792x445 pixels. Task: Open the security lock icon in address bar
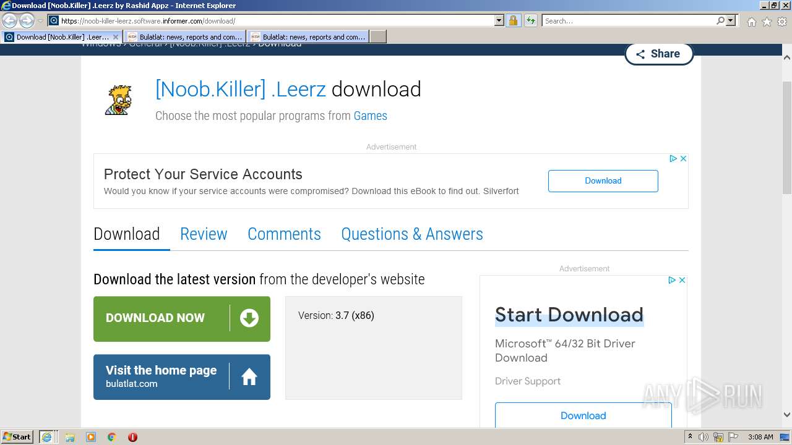pyautogui.click(x=513, y=21)
